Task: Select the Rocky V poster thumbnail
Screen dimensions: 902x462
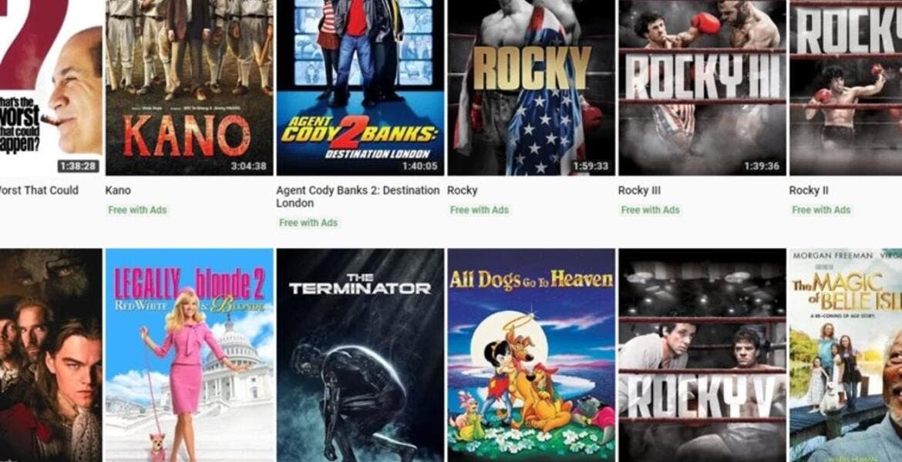Action: [x=702, y=355]
